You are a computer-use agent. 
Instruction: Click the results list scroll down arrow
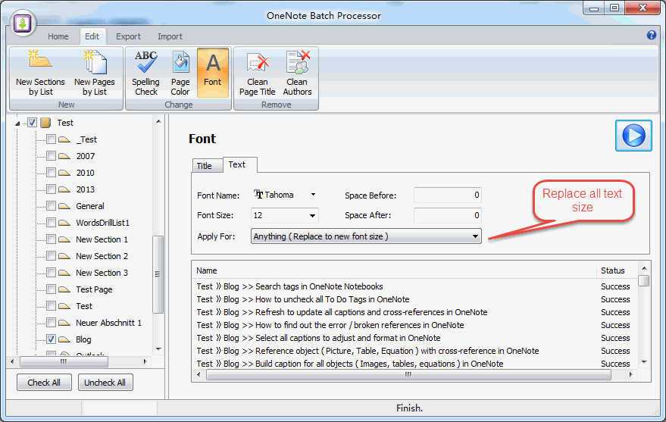[644, 362]
